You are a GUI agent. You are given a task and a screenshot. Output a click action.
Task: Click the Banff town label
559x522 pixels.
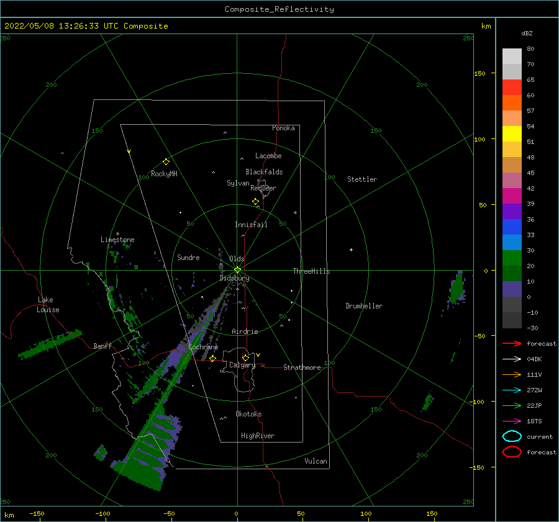[x=102, y=346]
